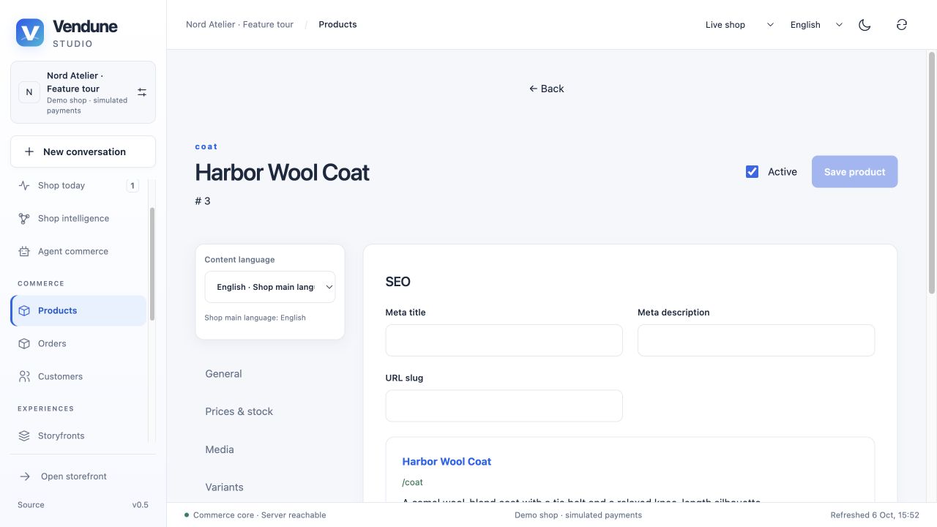The height and width of the screenshot is (527, 937).
Task: Start a New conversation
Action: (83, 152)
